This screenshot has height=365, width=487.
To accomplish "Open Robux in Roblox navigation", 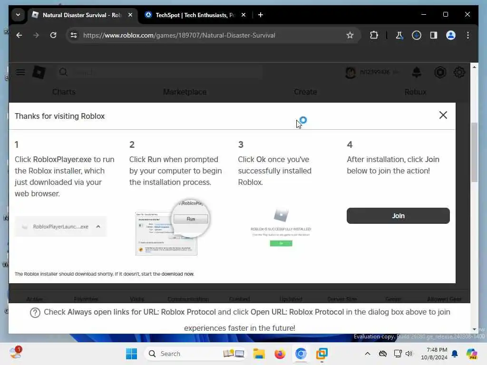I will pyautogui.click(x=415, y=92).
